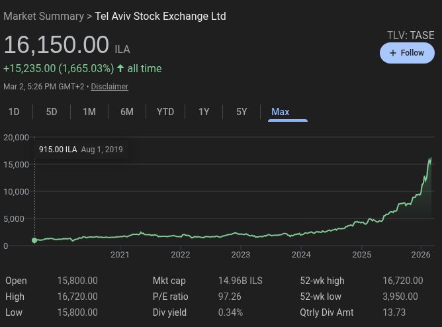Click the 16,150.00 current price
The height and width of the screenshot is (327, 442).
point(56,45)
